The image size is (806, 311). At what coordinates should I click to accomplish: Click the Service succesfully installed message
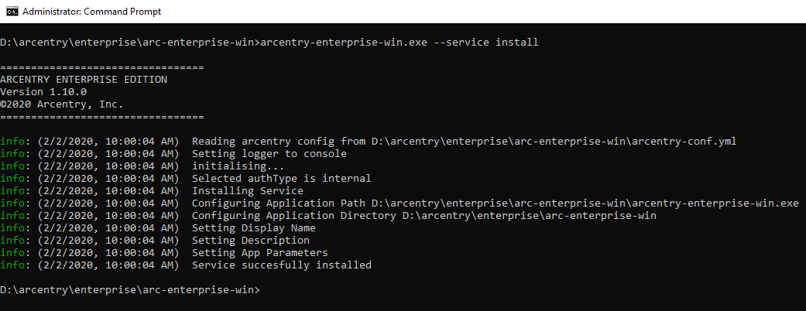(282, 265)
